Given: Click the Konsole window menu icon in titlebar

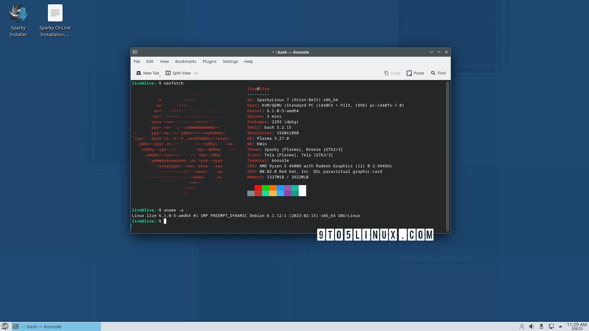Looking at the screenshot, I should pos(135,52).
